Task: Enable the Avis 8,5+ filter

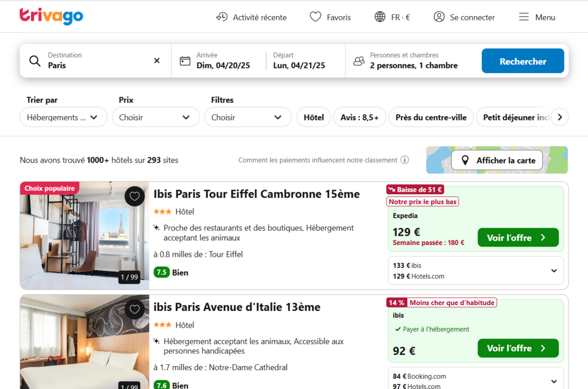Action: tap(359, 117)
